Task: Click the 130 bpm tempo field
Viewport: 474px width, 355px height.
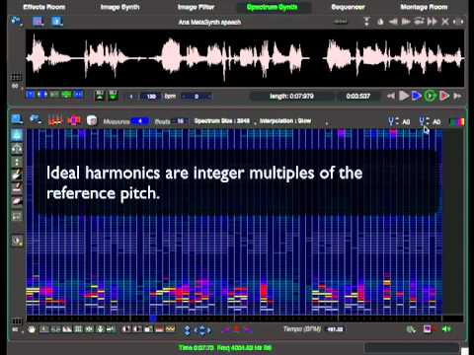Action: click(x=151, y=97)
